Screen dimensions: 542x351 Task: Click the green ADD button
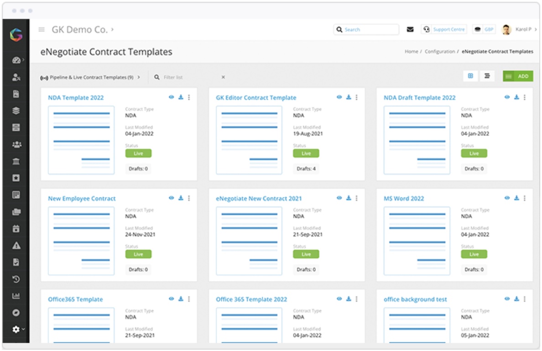tap(521, 77)
